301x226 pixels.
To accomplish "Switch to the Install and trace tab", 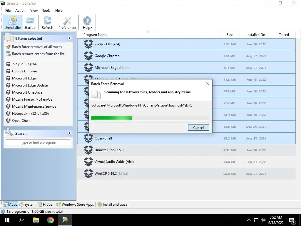I will click(113, 205).
